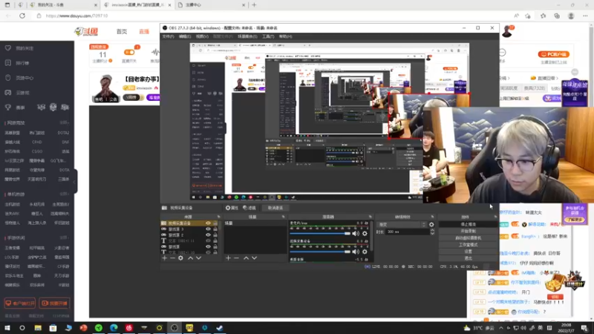This screenshot has width=594, height=334.
Task: Show hidden system tray icons chevron
Action: (x=500, y=328)
